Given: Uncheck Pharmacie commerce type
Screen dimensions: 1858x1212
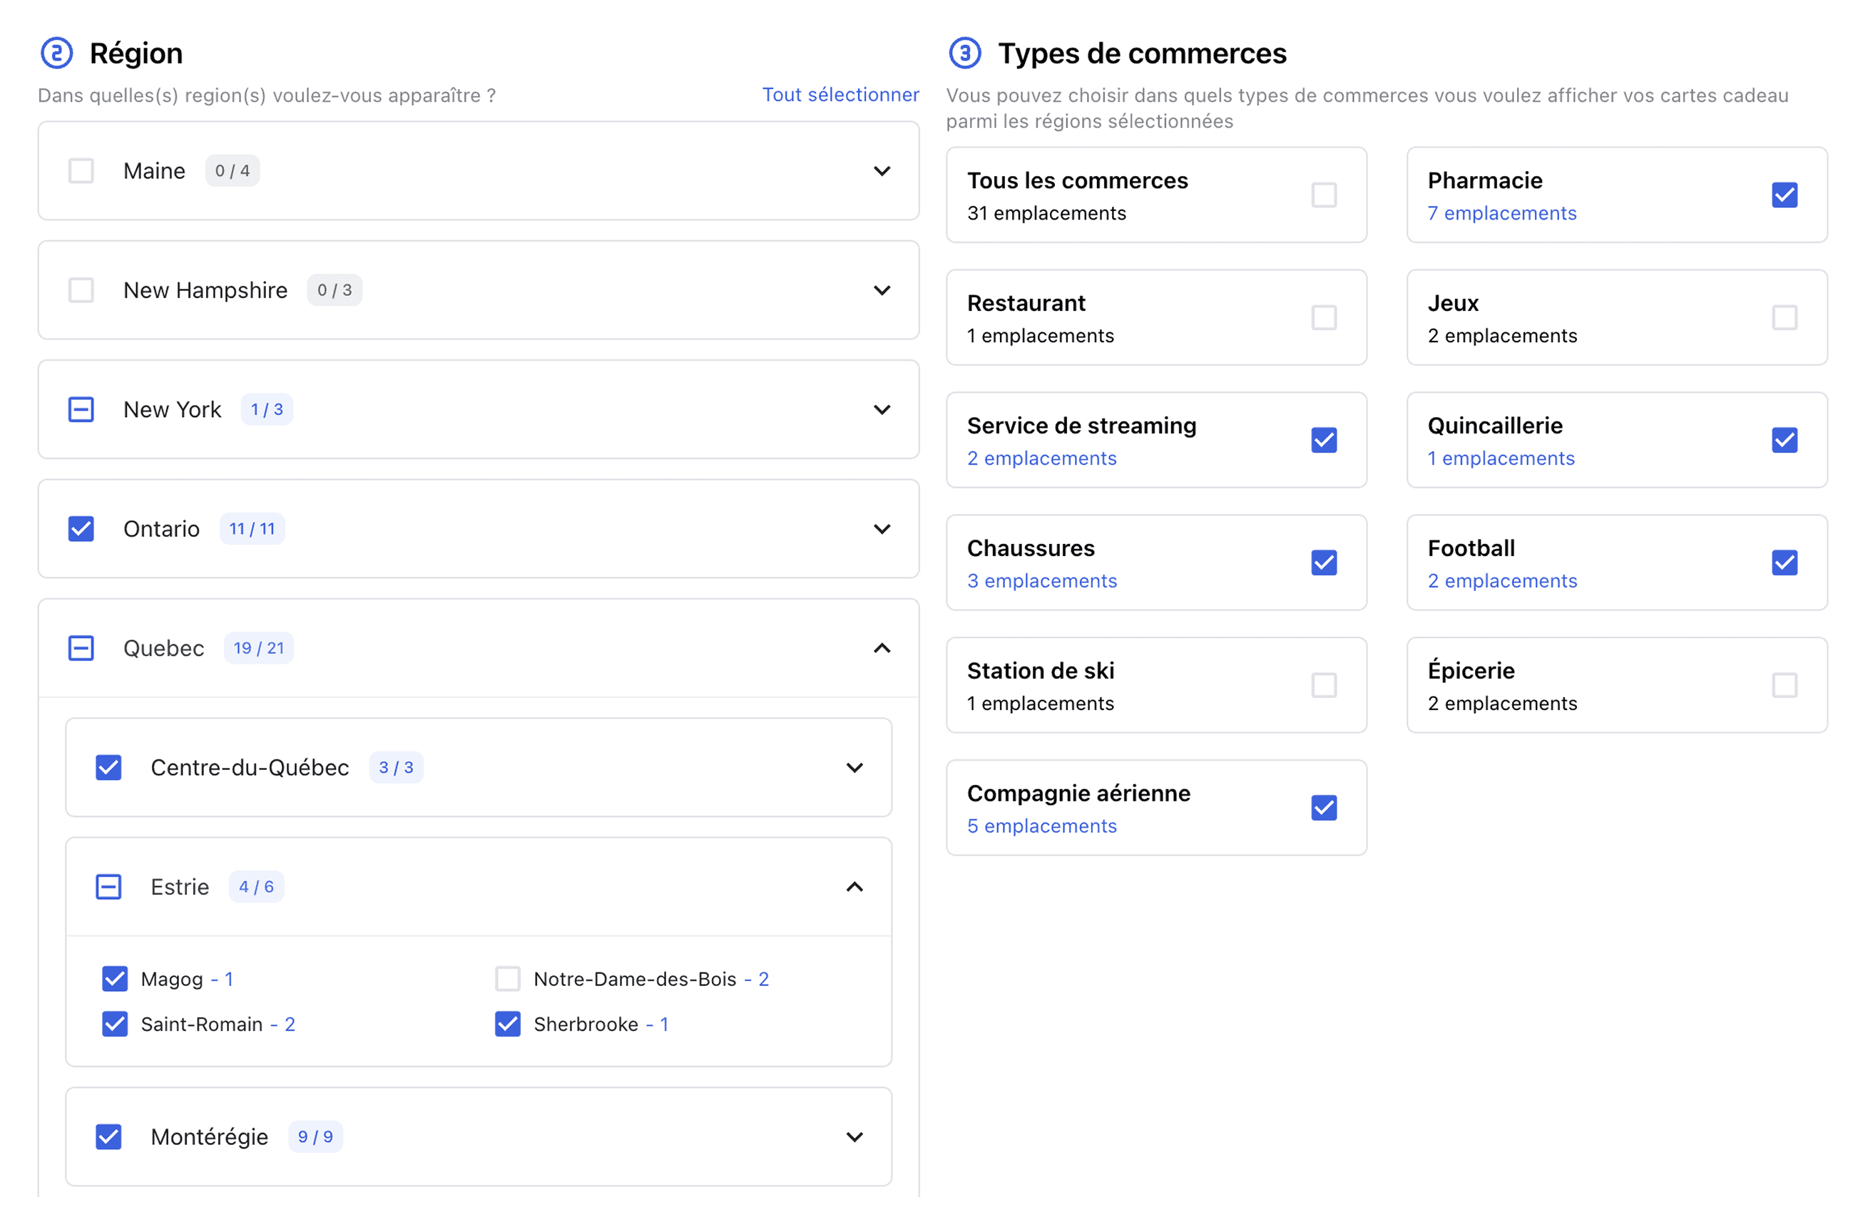Looking at the screenshot, I should pos(1785,195).
